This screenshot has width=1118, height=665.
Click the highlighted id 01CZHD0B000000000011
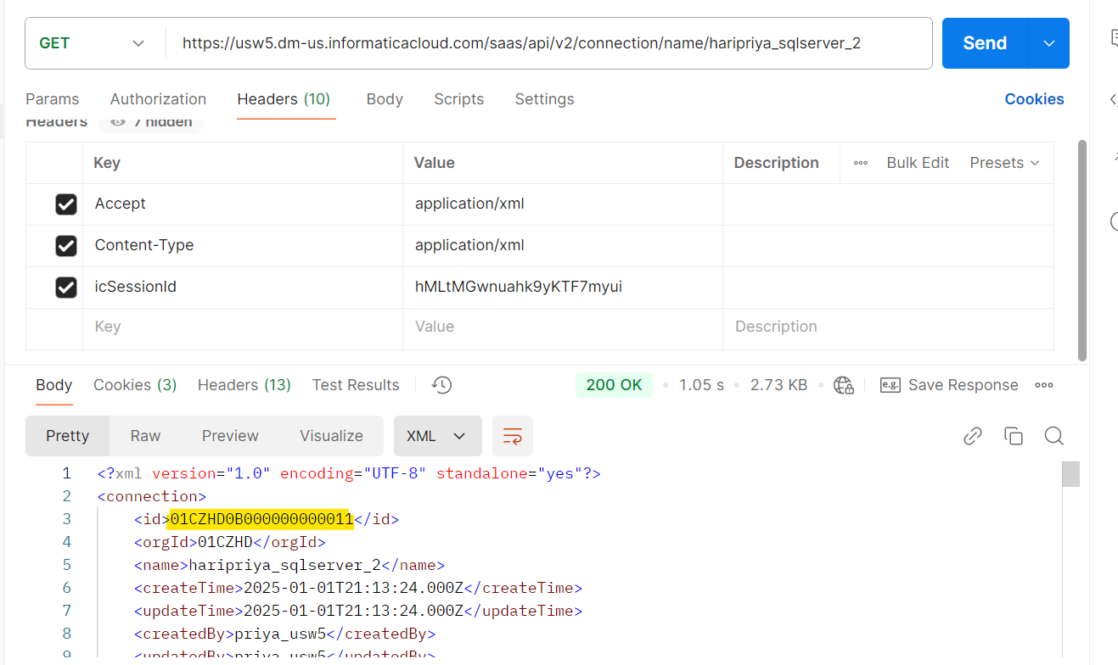point(261,519)
